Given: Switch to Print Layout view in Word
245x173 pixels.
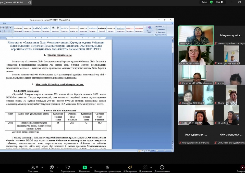Looking at the screenshot, I should click(x=139, y=151).
